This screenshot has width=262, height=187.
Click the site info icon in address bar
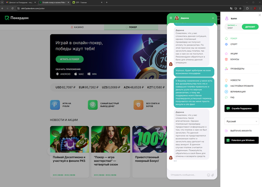click(x=18, y=8)
